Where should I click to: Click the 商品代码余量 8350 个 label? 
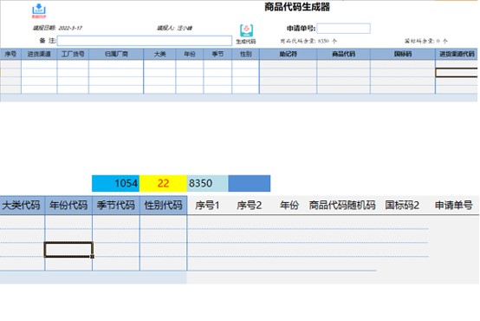pyautogui.click(x=308, y=41)
